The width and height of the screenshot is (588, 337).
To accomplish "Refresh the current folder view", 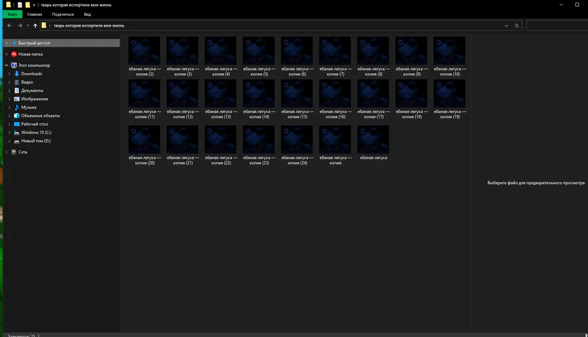I will click(517, 25).
